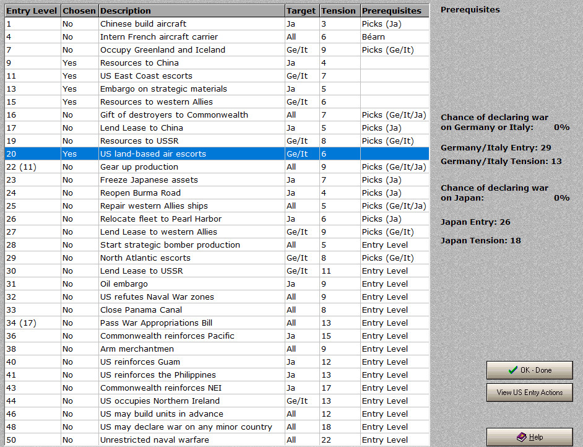Click the Tension column header
583x447 pixels.
click(x=340, y=11)
